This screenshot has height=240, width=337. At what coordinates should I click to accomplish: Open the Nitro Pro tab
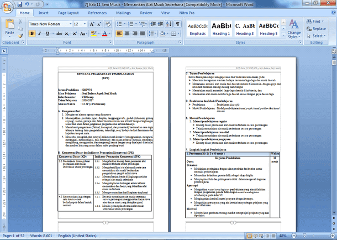[x=187, y=13]
